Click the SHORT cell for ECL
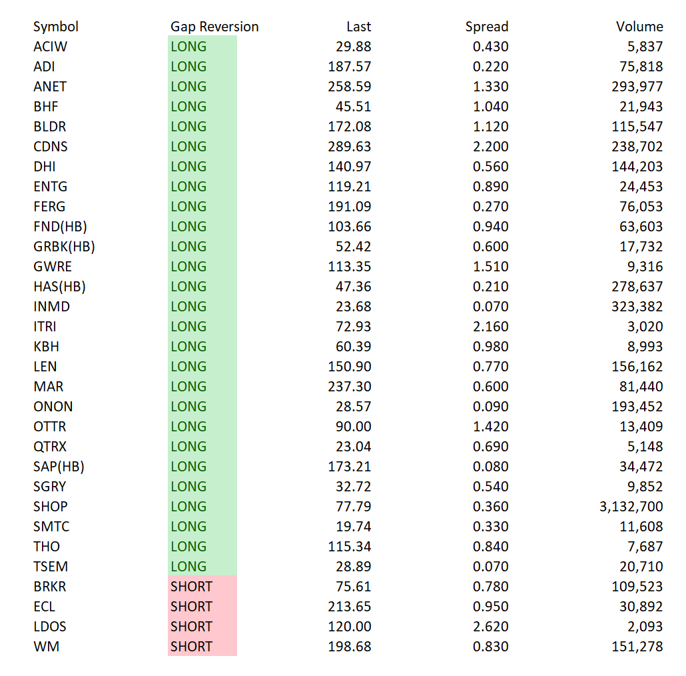 (202, 607)
